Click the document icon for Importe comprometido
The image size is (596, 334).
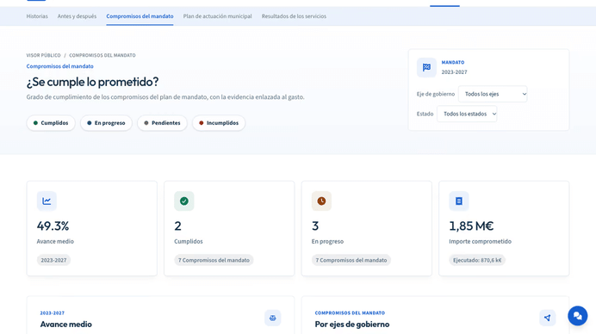pos(459,201)
